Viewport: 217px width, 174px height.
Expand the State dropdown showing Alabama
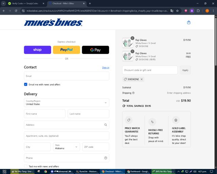[x=66, y=147]
